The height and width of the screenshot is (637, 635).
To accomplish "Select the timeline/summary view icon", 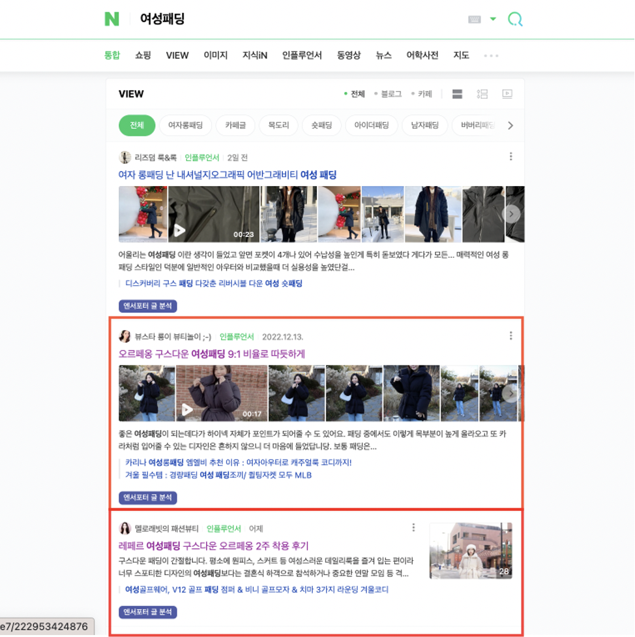I will pyautogui.click(x=482, y=93).
